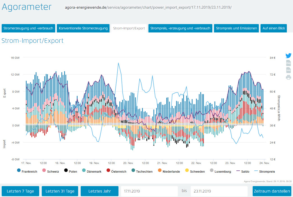Click the printer icon beside chart

[289, 77]
